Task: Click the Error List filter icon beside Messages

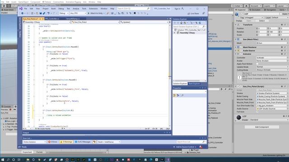Action: [x=94, y=142]
